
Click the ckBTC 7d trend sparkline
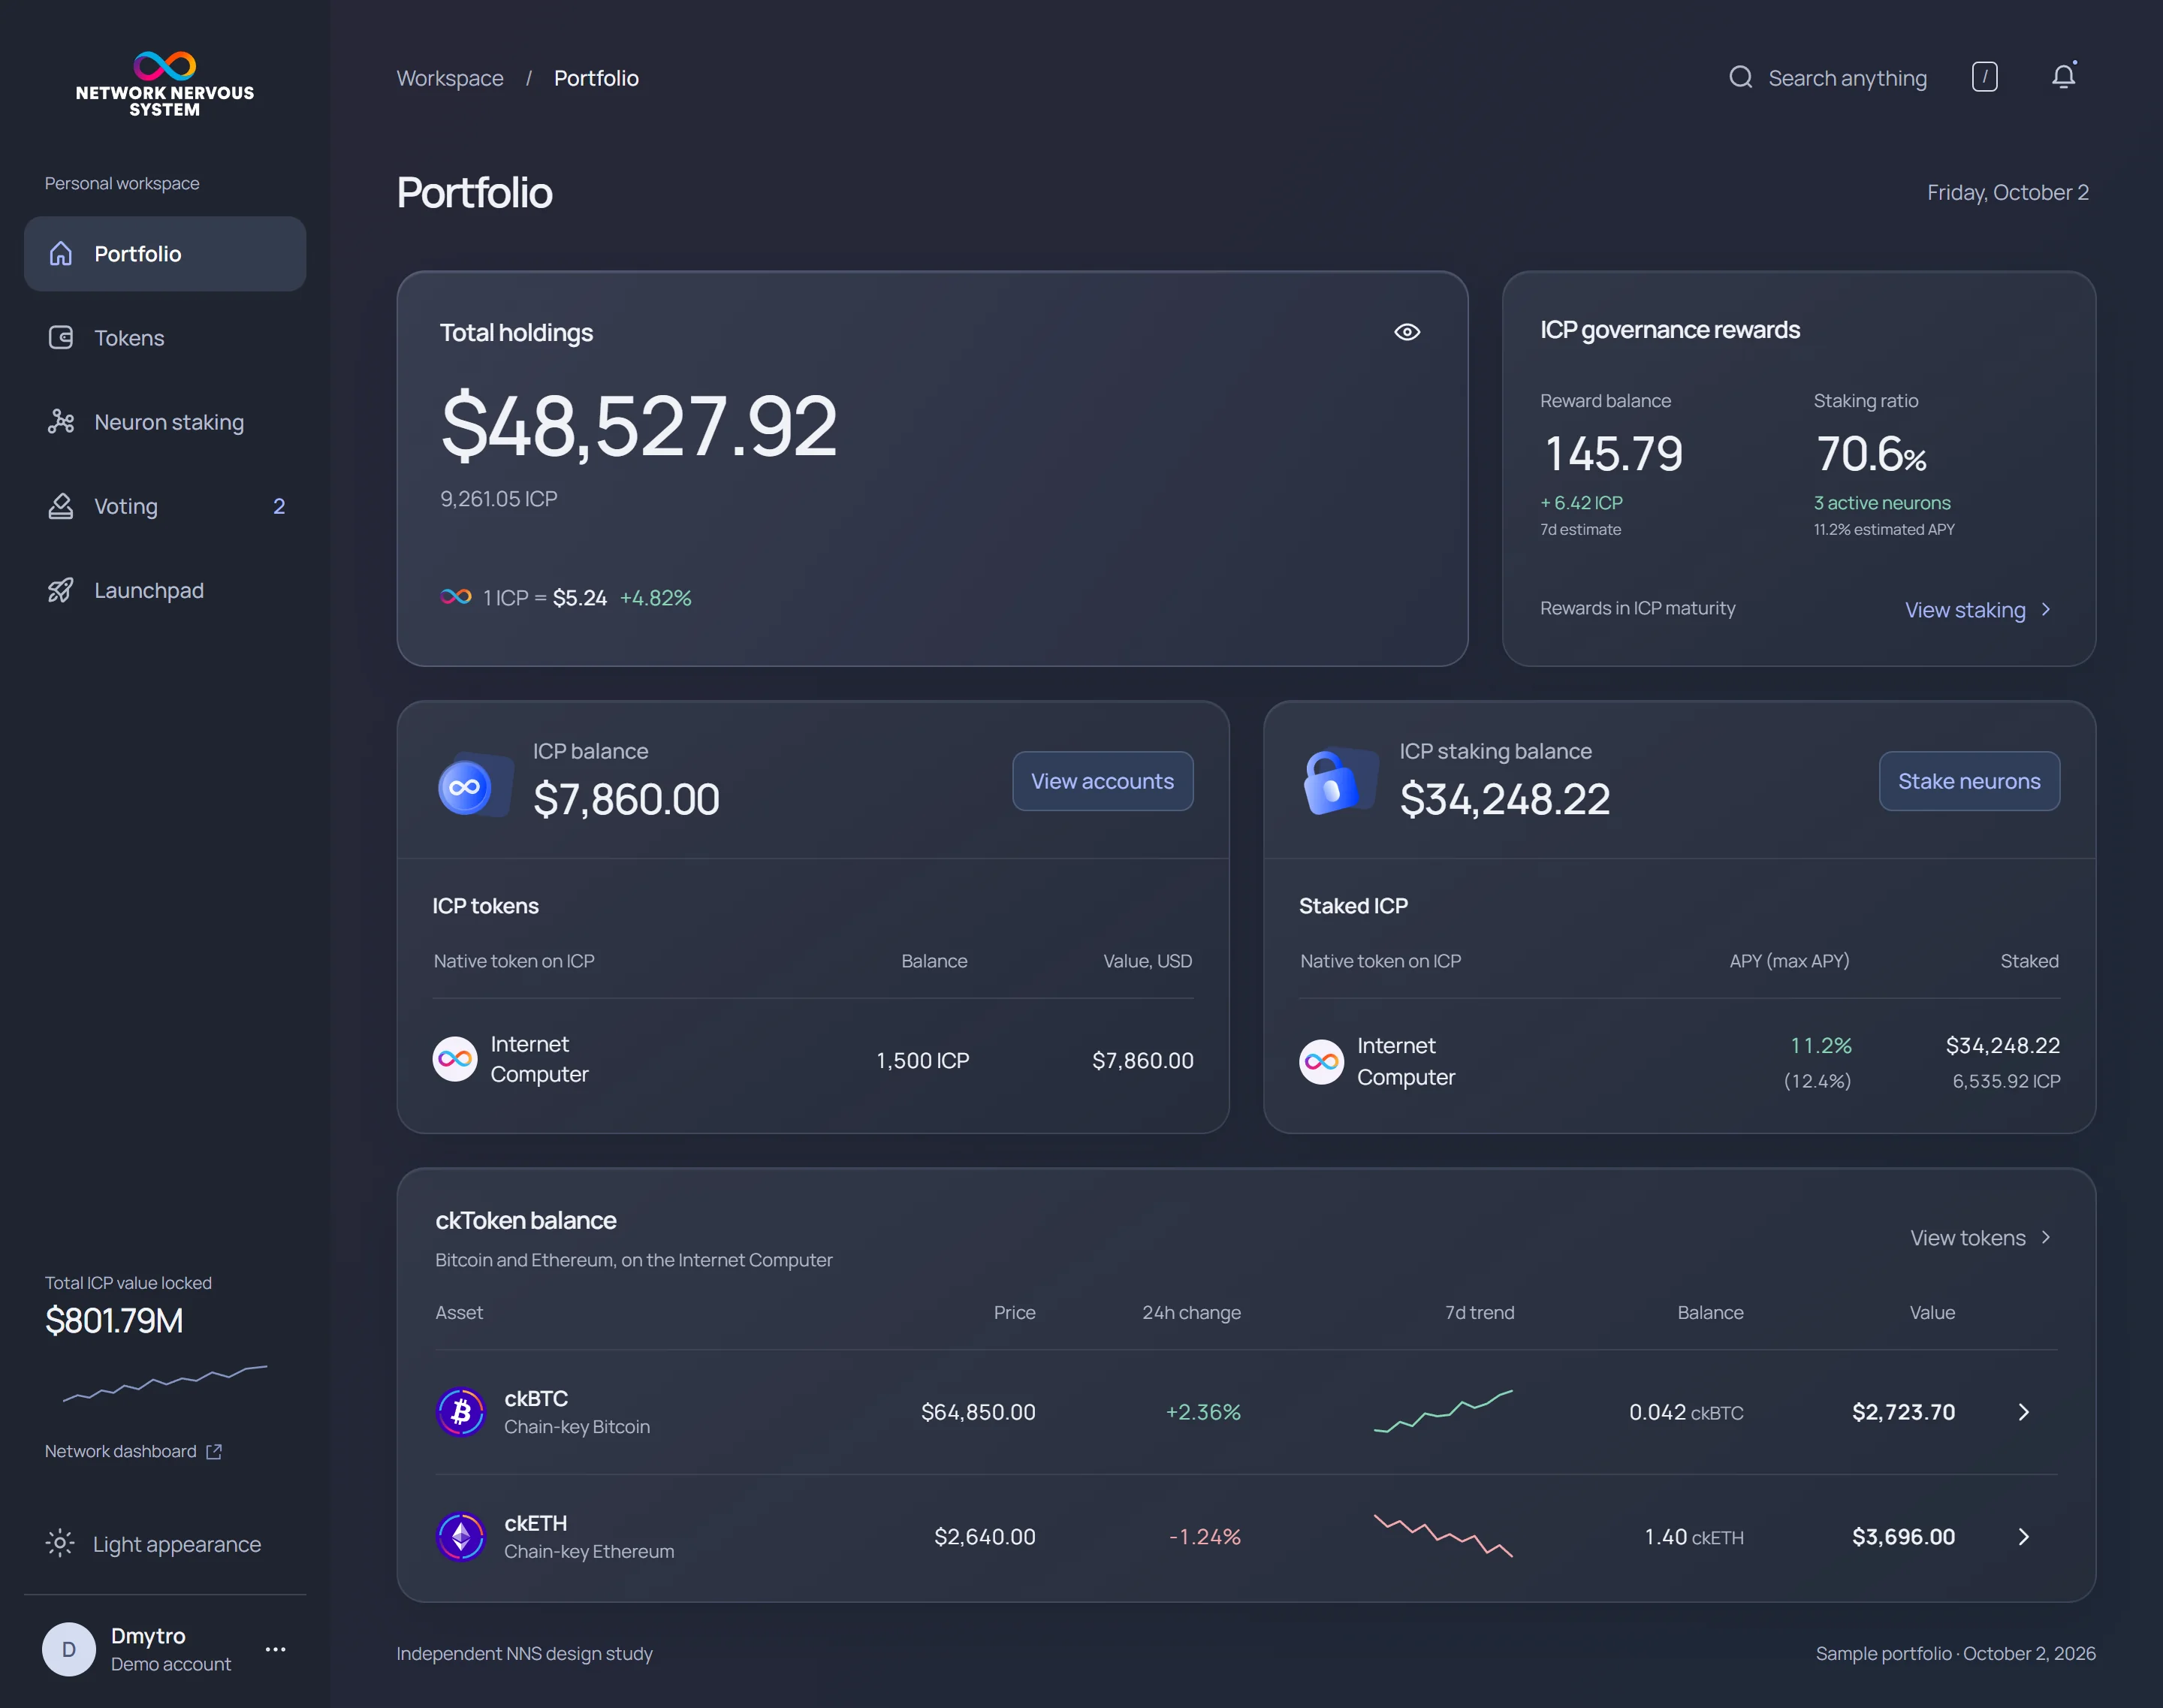[x=1443, y=1411]
